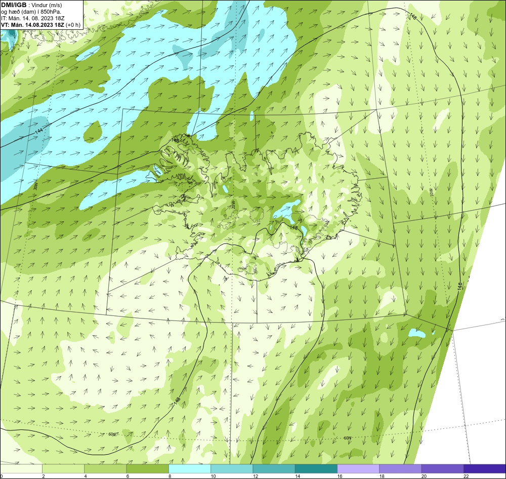Click the legend value '16'
Screen dimensions: 506x479
coord(340,476)
